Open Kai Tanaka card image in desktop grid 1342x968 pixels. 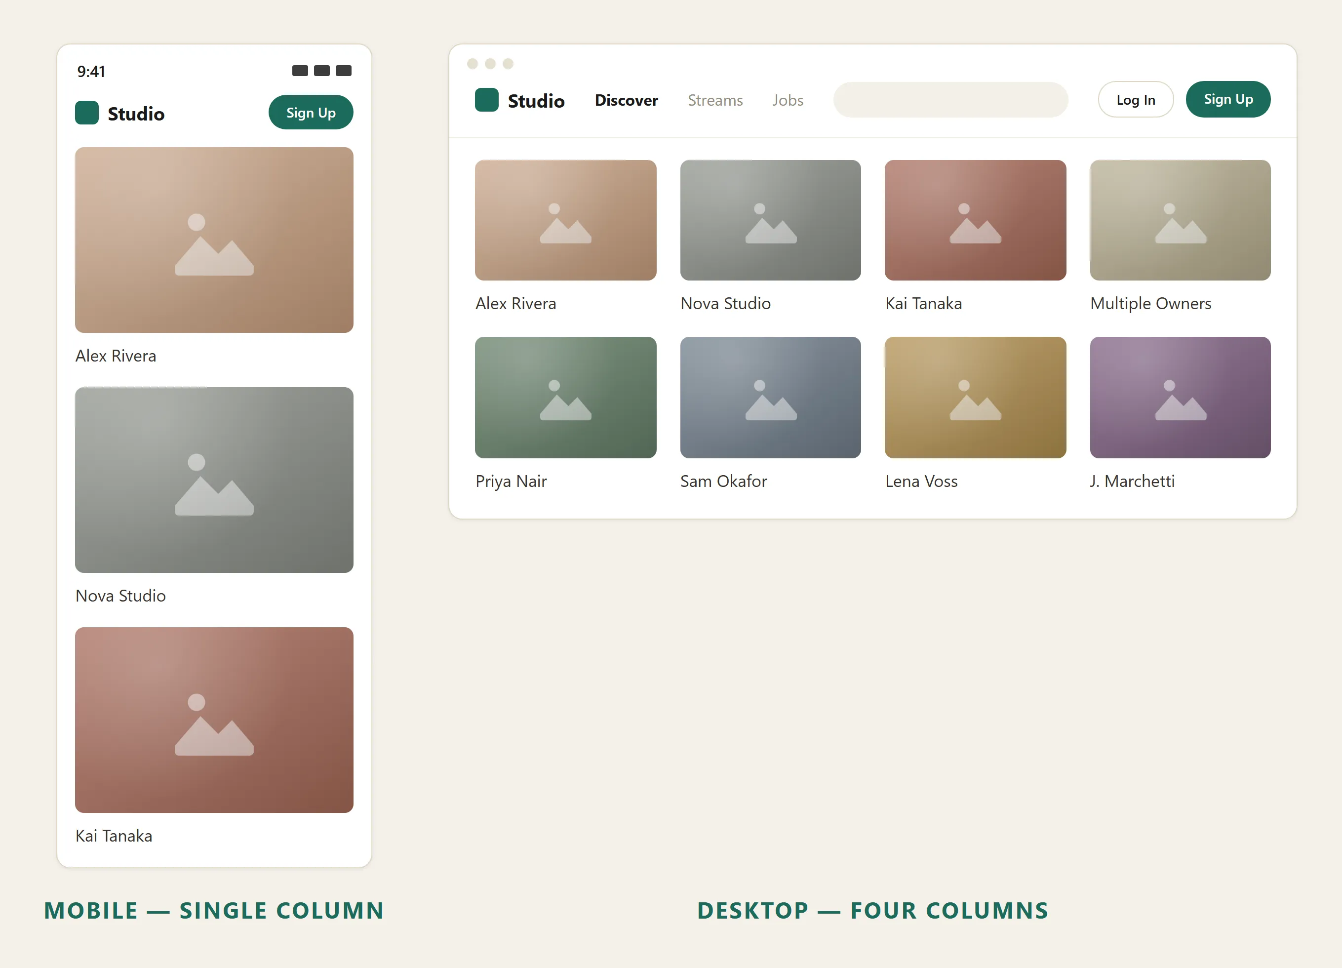point(975,220)
